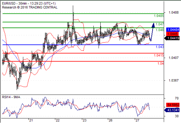Select the blue 1.043 pivot label
This screenshot has height=123, width=181.
coord(160,47)
